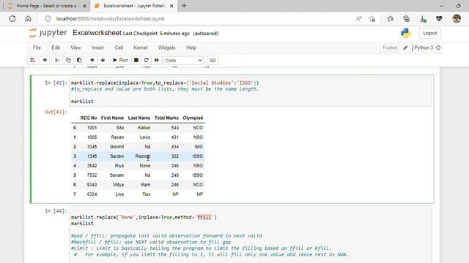The width and height of the screenshot is (469, 263).
Task: Open browser Downloads icon
Action: tap(423, 19)
